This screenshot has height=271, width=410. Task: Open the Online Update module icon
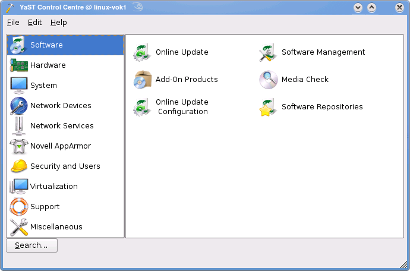pos(142,52)
